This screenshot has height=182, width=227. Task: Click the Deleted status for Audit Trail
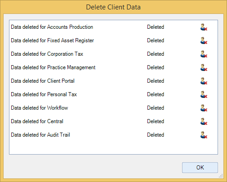(x=156, y=135)
